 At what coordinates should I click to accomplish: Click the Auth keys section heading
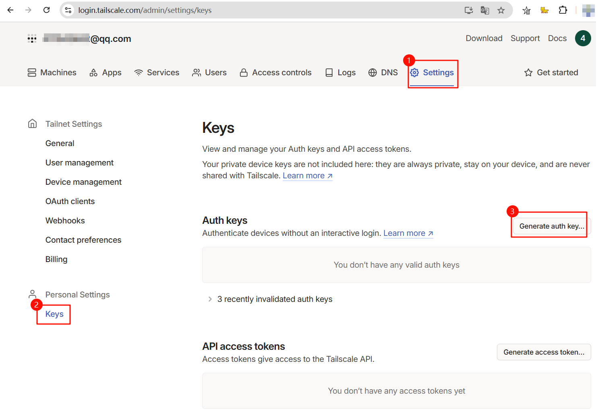click(x=225, y=221)
